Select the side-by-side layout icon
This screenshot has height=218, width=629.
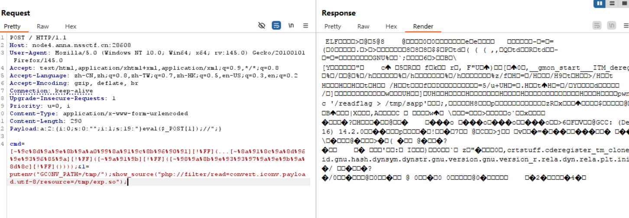pyautogui.click(x=600, y=3)
